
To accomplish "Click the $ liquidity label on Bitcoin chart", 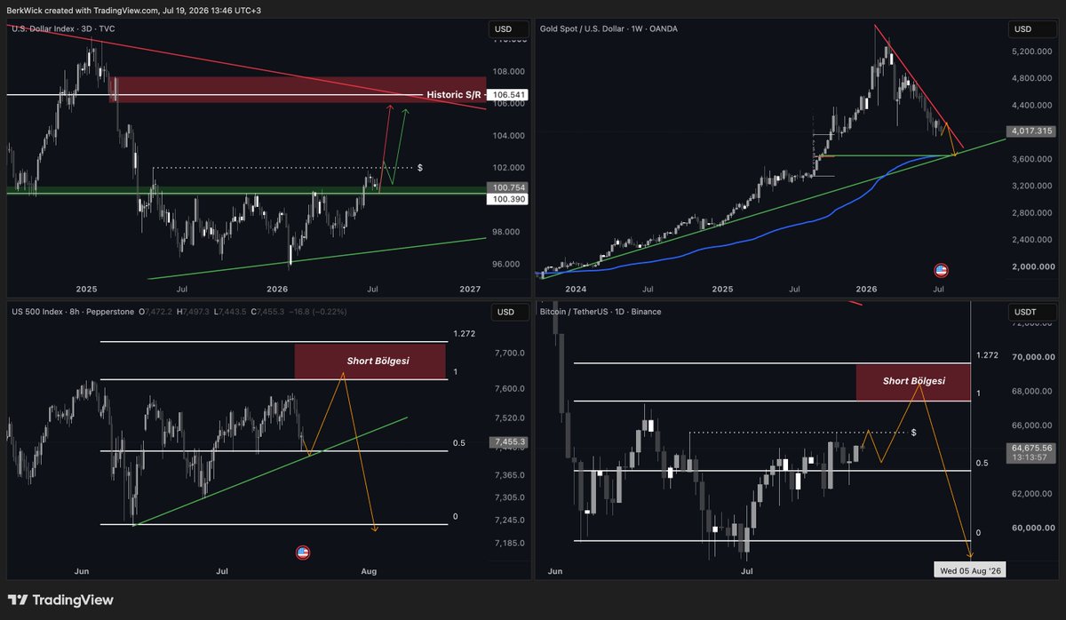I will [x=914, y=432].
